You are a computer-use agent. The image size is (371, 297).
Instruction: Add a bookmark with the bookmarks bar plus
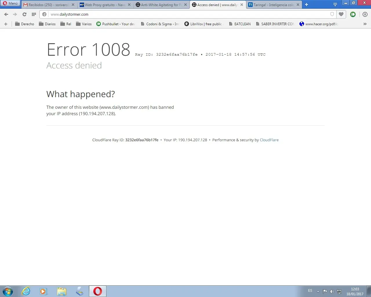pos(6,24)
